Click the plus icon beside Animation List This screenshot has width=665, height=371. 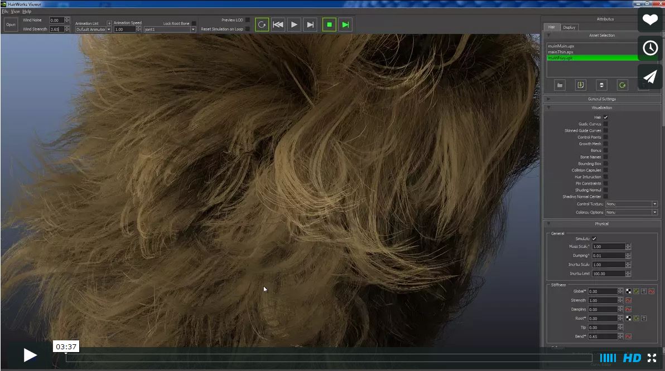(109, 23)
